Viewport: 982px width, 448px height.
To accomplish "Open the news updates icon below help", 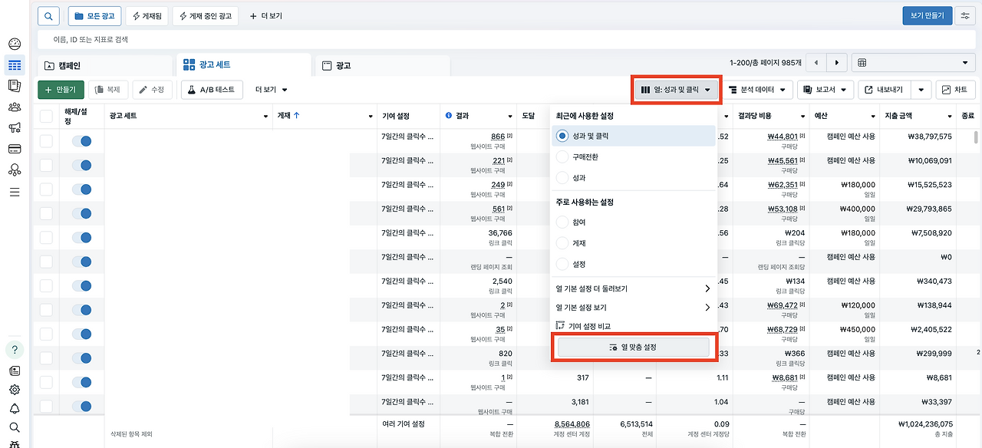I will tap(15, 371).
